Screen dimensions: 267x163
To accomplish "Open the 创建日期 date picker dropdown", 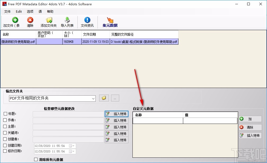I will tap(73, 146).
